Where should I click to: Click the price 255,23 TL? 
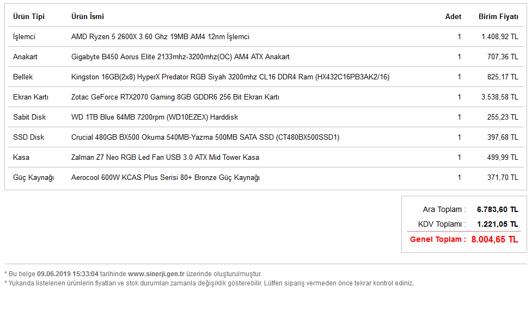coord(503,117)
